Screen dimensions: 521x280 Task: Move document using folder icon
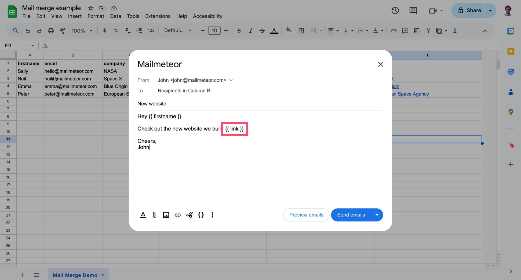tap(102, 8)
